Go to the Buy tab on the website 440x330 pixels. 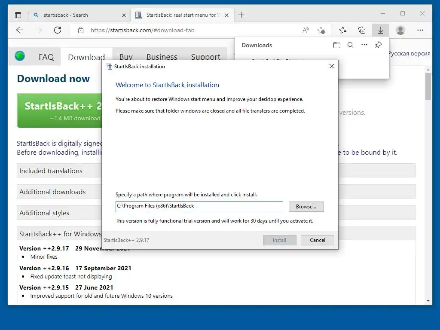coord(126,57)
